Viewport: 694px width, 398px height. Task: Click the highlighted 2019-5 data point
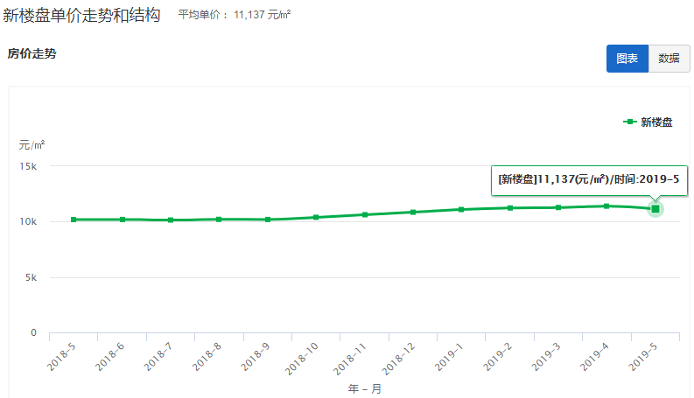tap(655, 209)
